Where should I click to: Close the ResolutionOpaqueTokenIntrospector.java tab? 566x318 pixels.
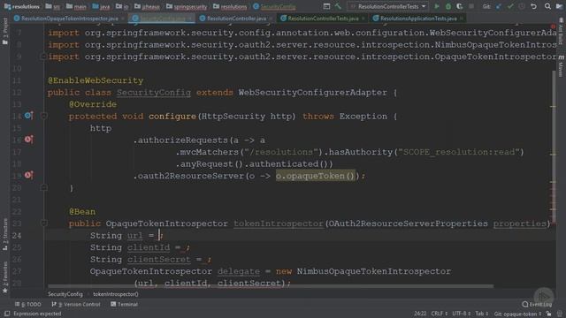[x=123, y=19]
